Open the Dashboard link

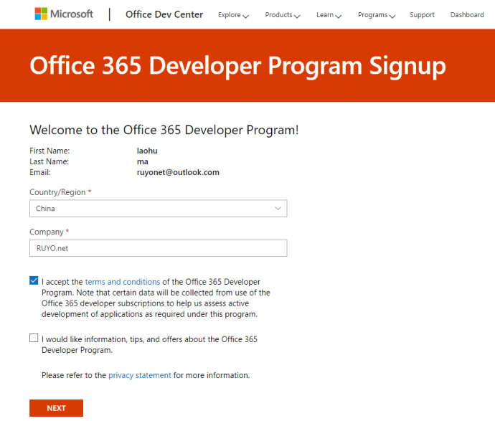467,15
